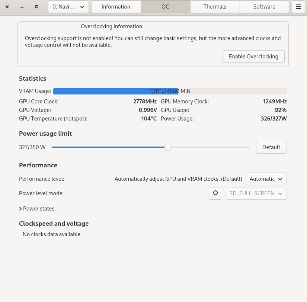Click the 'Overclocking information' heading
The width and height of the screenshot is (307, 302).
[x=111, y=26]
